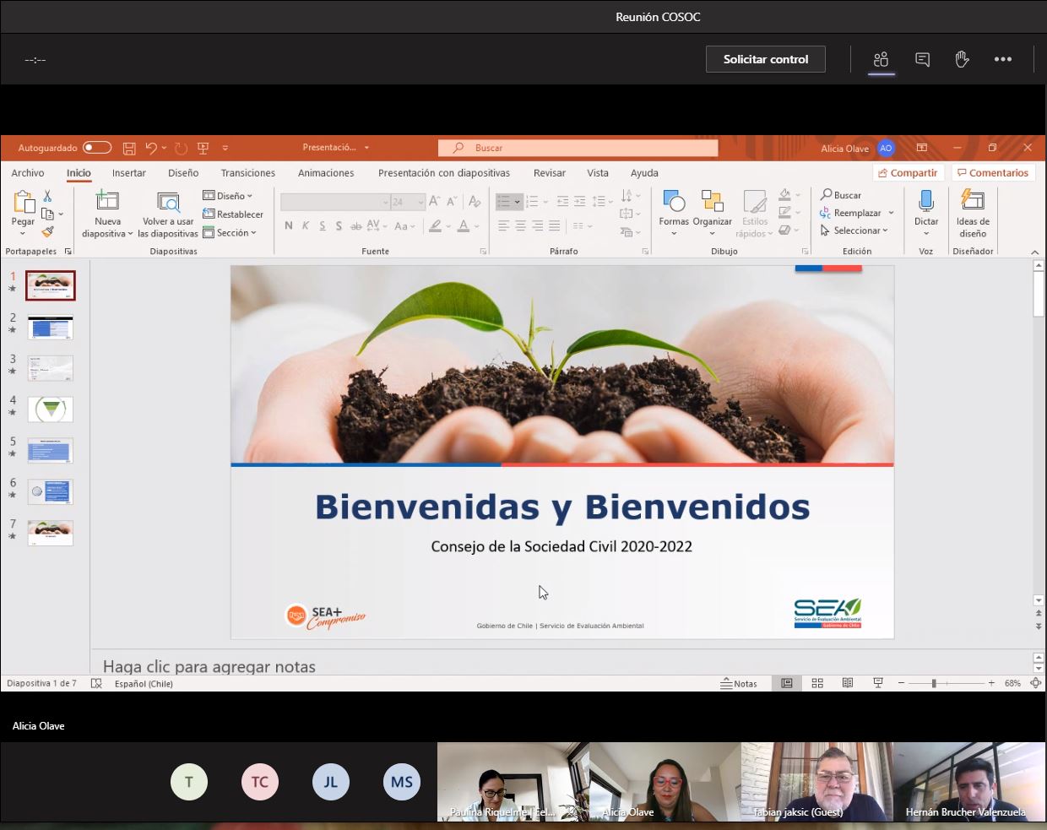
Task: Expand the Diseño layout dropdown
Action: 228,196
